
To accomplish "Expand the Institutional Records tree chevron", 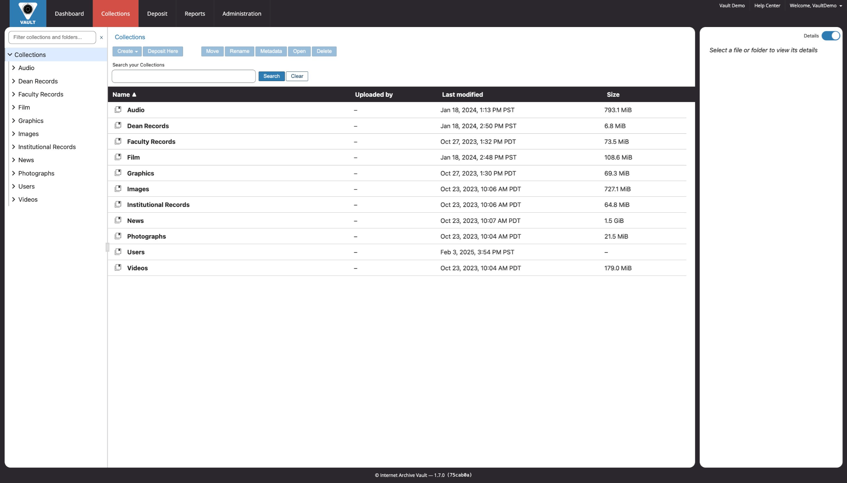I will tap(14, 147).
